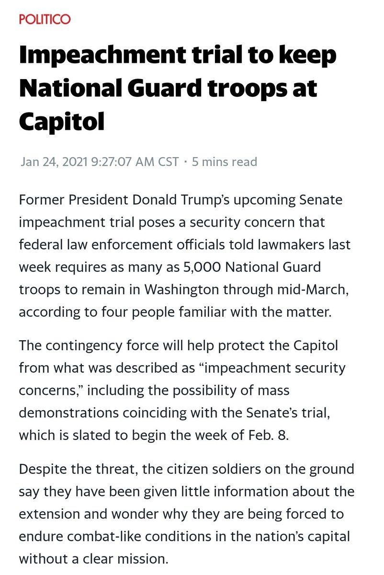Click the Jan 24, 2021 timestamp
Screen dimensions: 384x575
[100, 161]
